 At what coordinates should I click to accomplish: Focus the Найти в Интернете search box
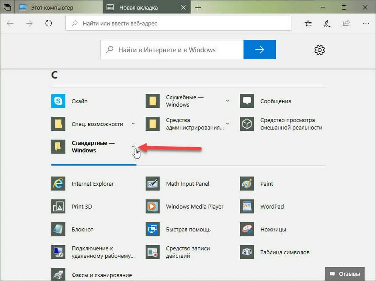pos(172,50)
